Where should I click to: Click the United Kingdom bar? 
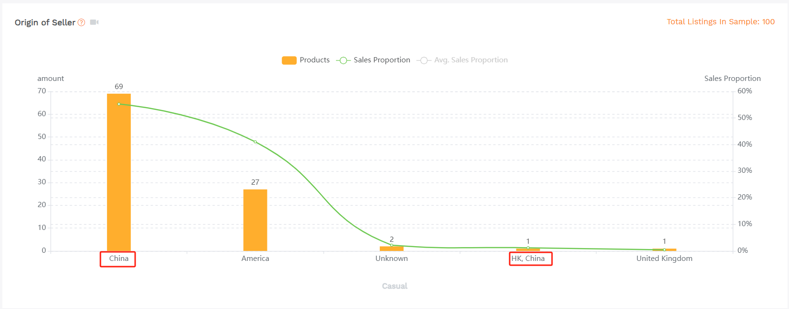point(664,249)
